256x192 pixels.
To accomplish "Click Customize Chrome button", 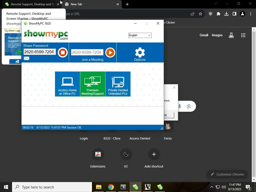I will (227, 174).
